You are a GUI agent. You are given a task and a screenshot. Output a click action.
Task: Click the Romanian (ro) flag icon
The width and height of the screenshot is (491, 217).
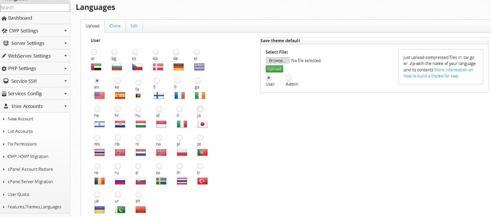coord(100,181)
